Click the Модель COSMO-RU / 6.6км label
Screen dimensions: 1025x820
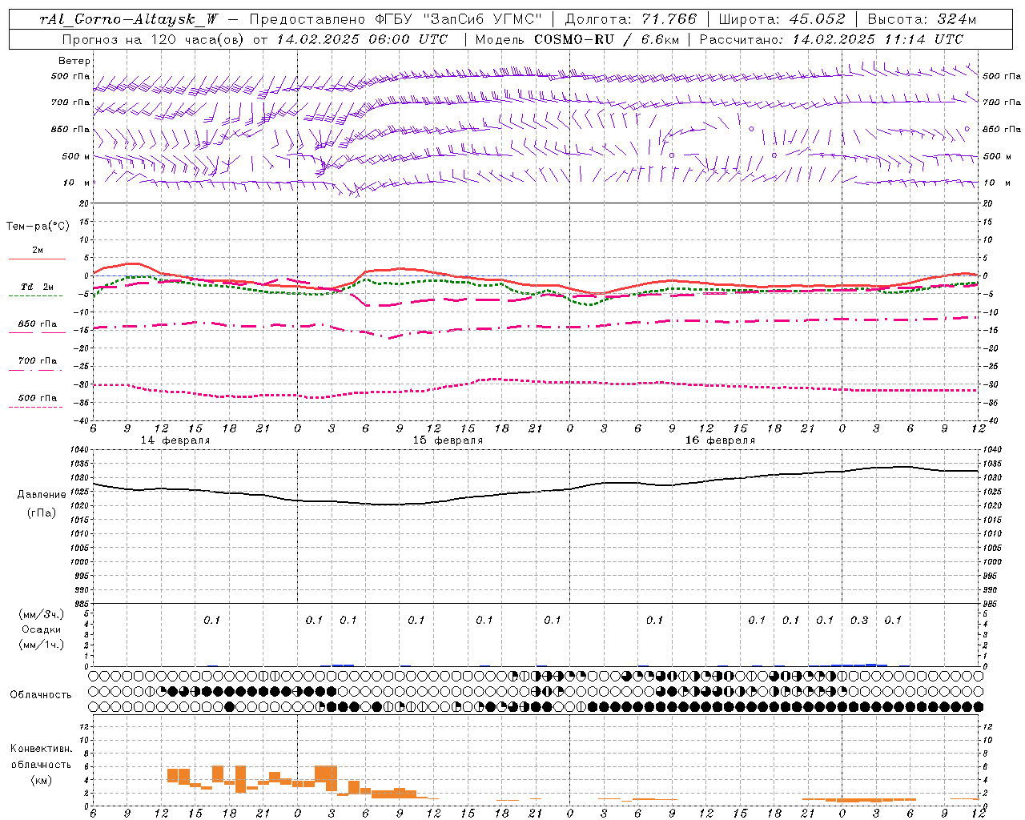(x=577, y=39)
